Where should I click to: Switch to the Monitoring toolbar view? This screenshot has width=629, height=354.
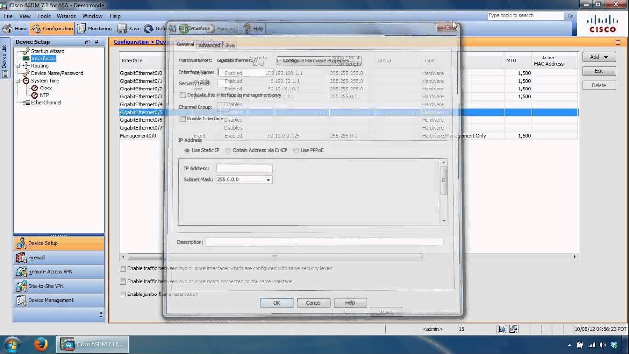point(94,29)
